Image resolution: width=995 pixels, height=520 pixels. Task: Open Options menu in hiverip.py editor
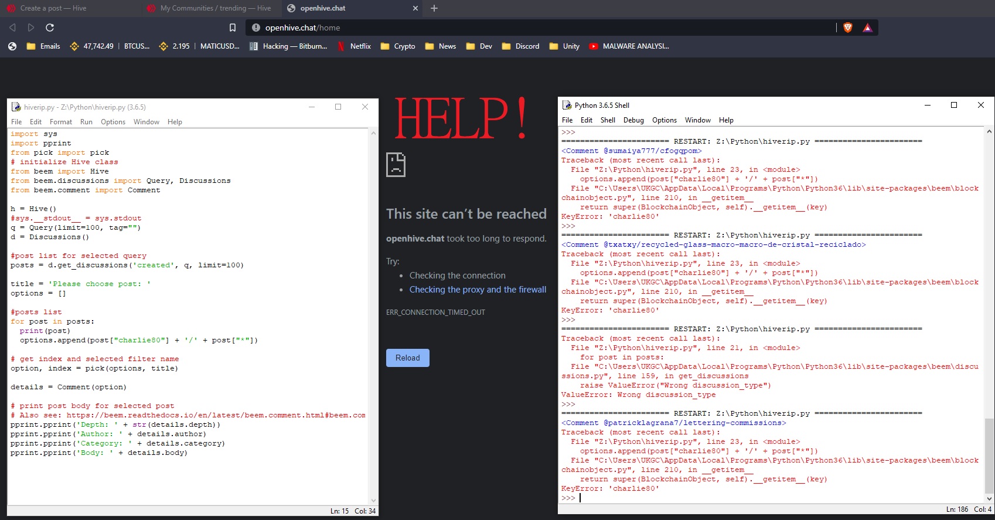point(113,122)
